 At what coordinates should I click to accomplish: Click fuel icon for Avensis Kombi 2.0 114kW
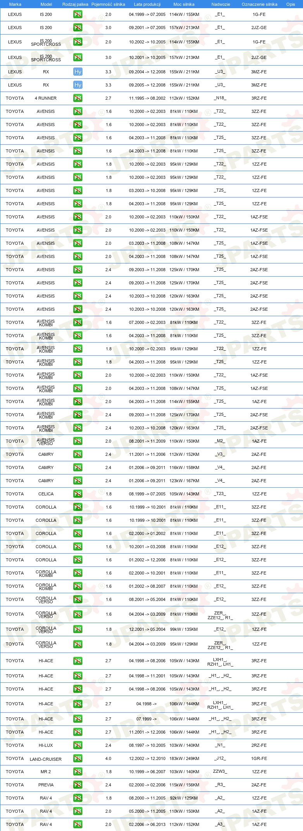(78, 402)
